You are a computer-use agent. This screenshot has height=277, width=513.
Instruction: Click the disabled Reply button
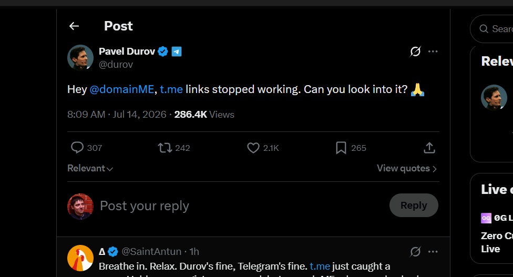click(x=414, y=205)
